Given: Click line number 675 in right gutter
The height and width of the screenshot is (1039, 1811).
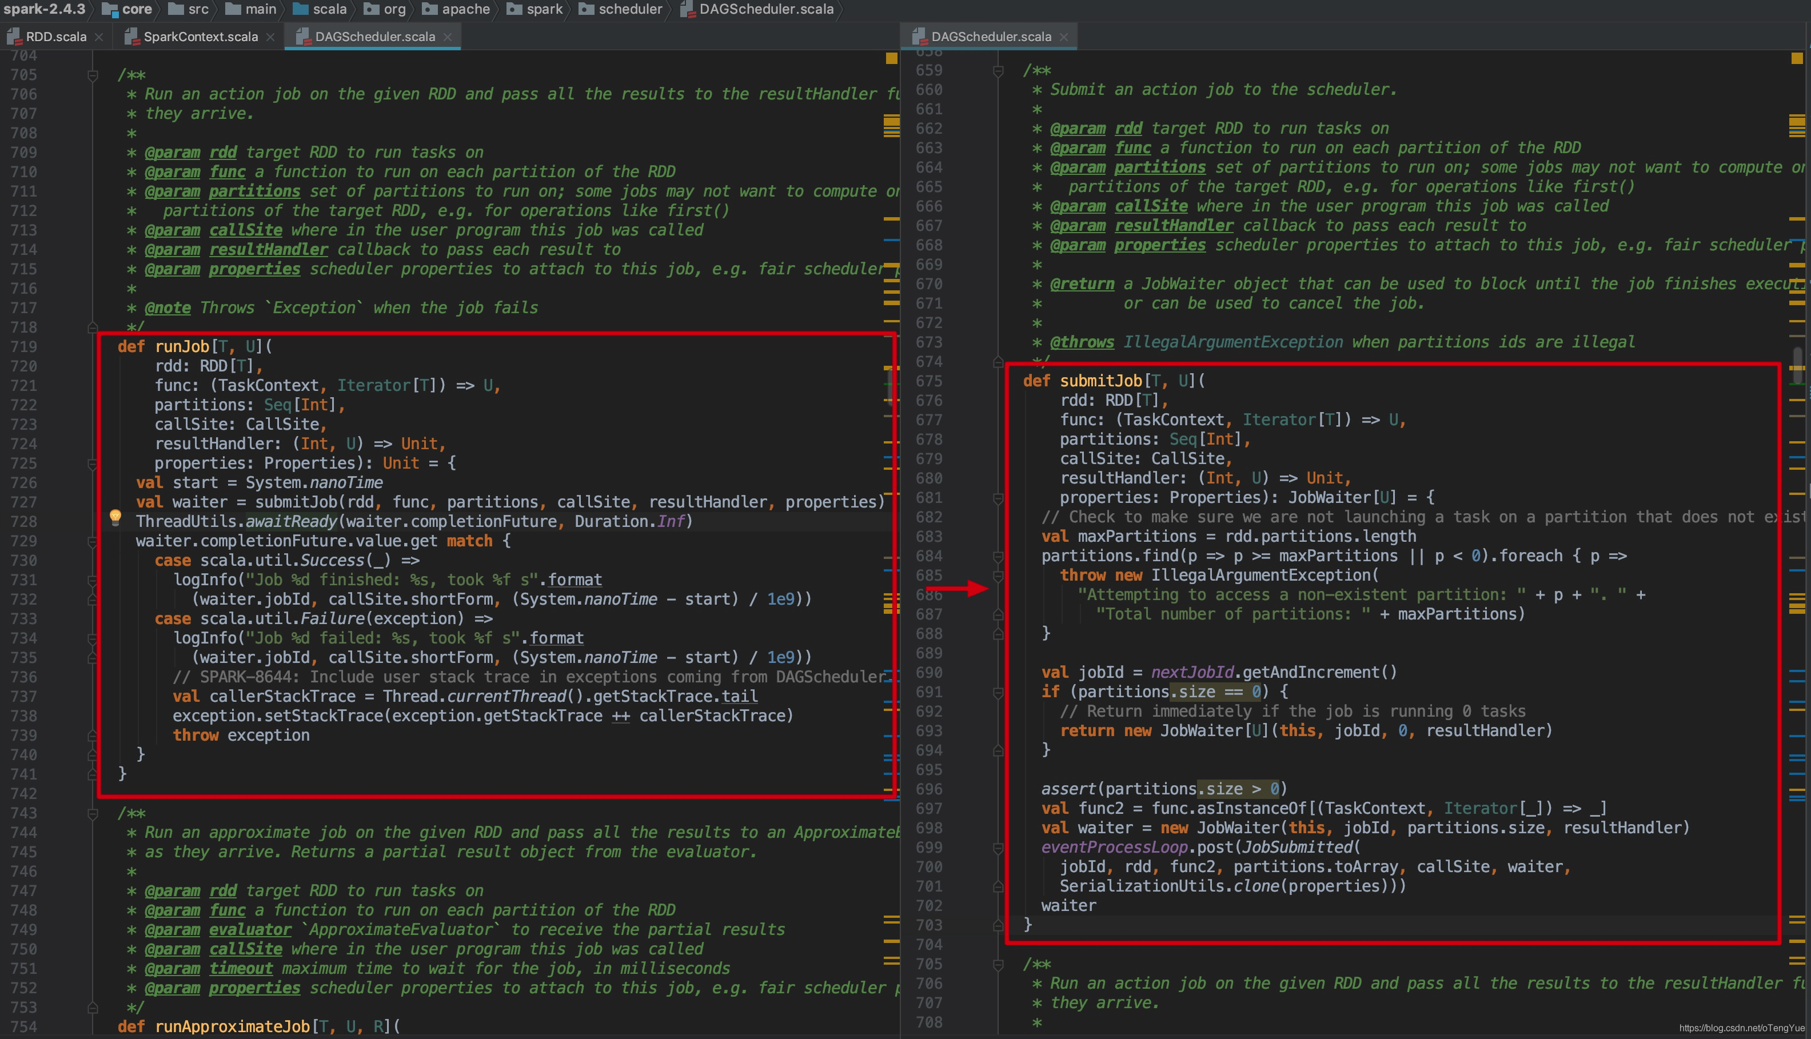Looking at the screenshot, I should point(929,381).
